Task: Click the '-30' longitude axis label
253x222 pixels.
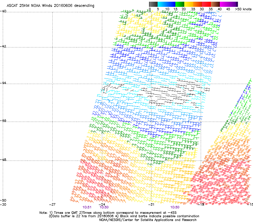Action: 3,205
